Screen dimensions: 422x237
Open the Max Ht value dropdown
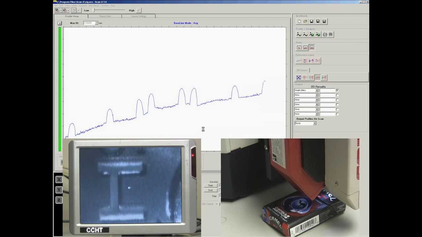coord(96,23)
